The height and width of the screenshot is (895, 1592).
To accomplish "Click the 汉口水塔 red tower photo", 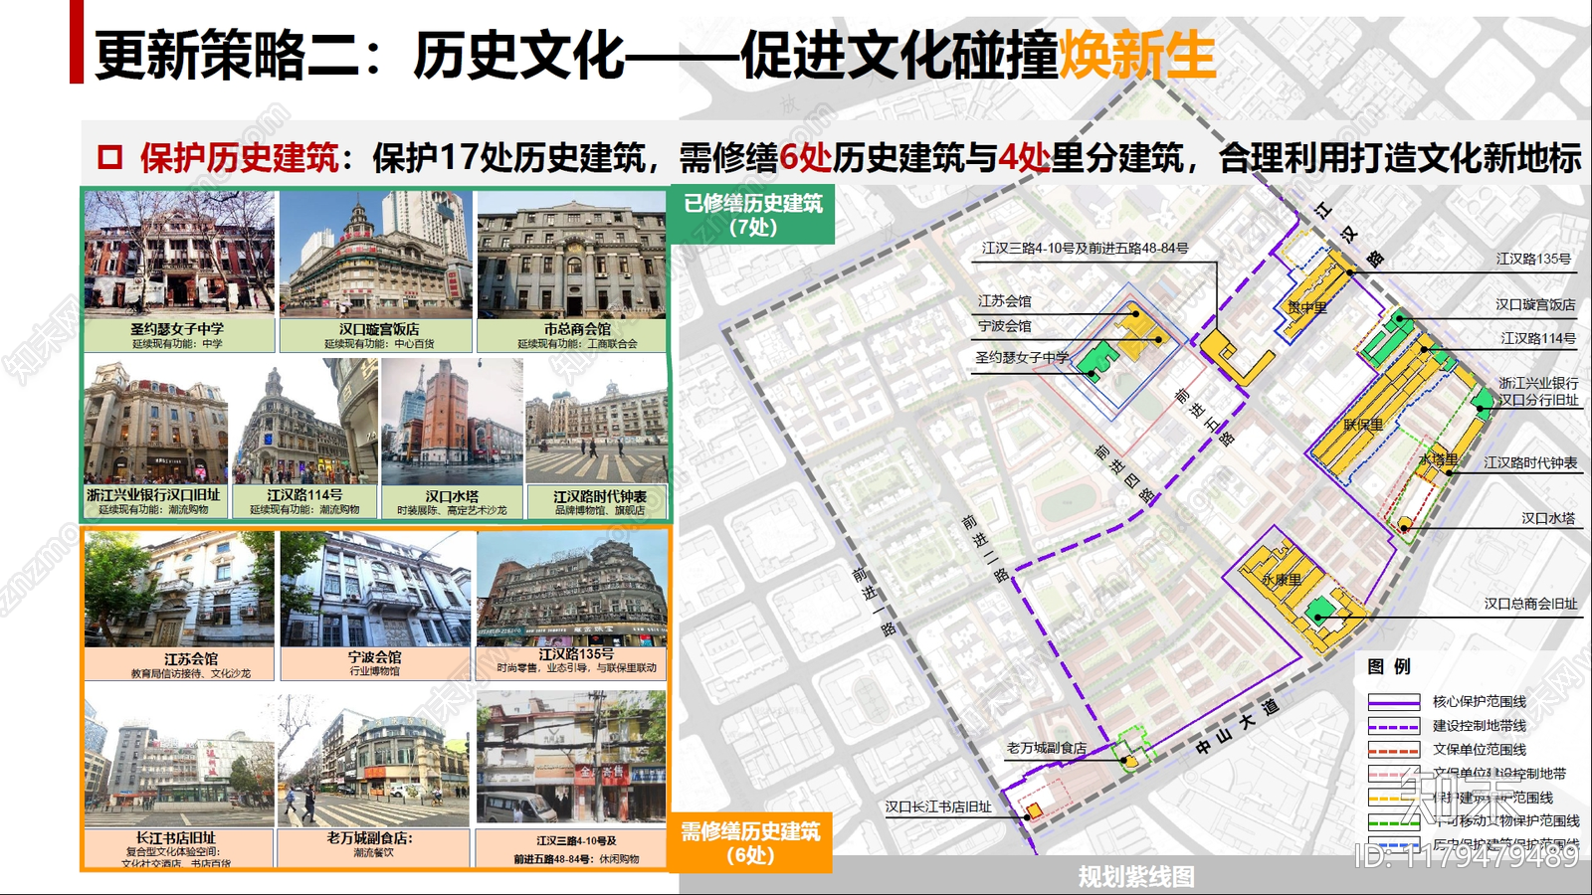I will pyautogui.click(x=452, y=422).
